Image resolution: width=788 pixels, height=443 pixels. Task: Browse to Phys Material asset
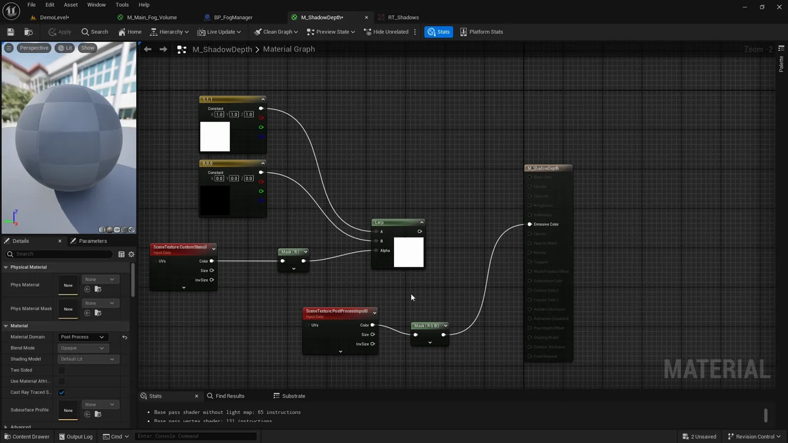(x=98, y=289)
